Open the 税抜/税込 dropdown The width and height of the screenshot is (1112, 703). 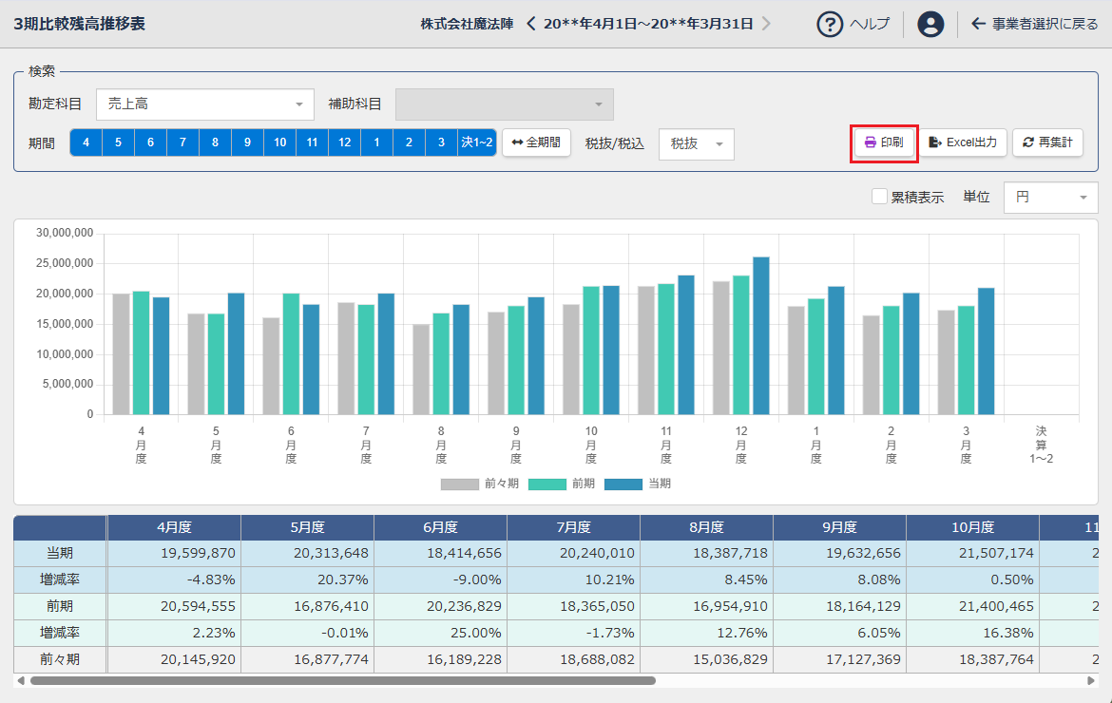point(697,143)
